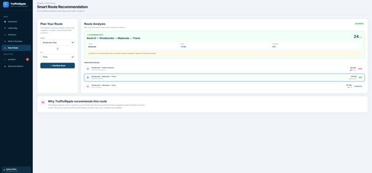
Task: Click the What-If Simulator sidebar icon
Action: pyautogui.click(x=5, y=41)
